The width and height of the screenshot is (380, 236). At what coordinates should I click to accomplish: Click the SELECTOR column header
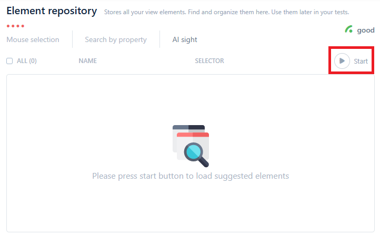(x=209, y=61)
